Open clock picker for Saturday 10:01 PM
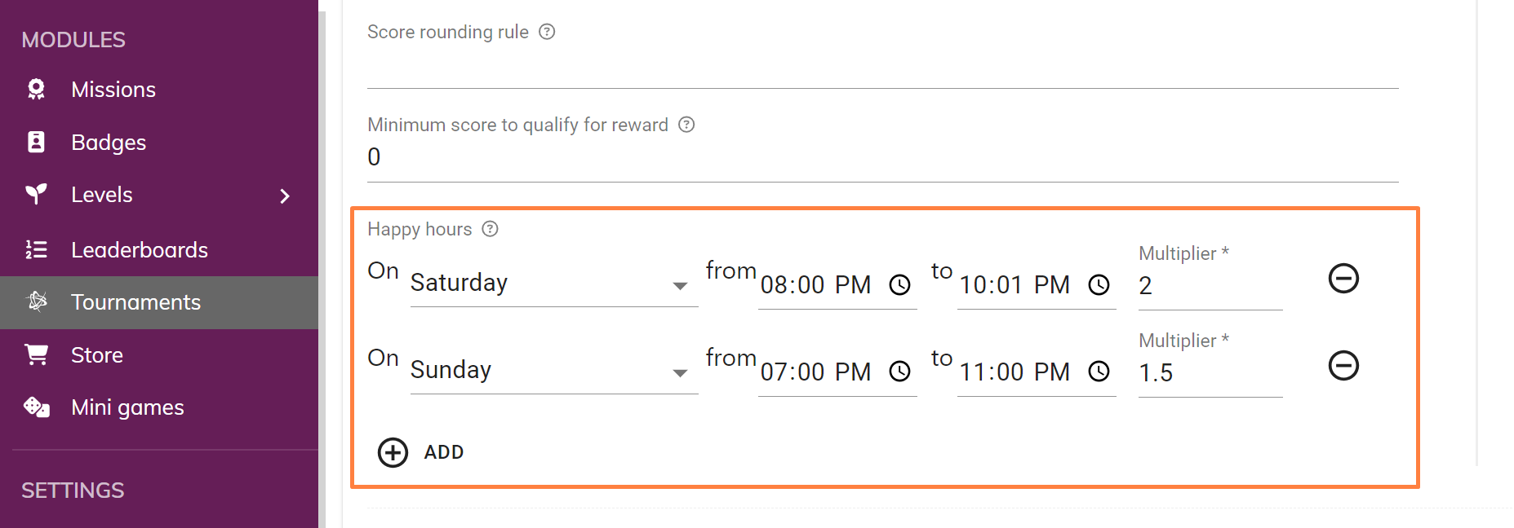The height and width of the screenshot is (528, 1514). 1099,285
